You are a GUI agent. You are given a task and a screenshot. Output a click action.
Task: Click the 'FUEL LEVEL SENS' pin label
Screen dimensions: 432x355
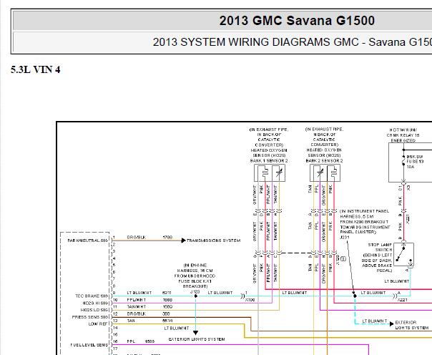coord(89,345)
